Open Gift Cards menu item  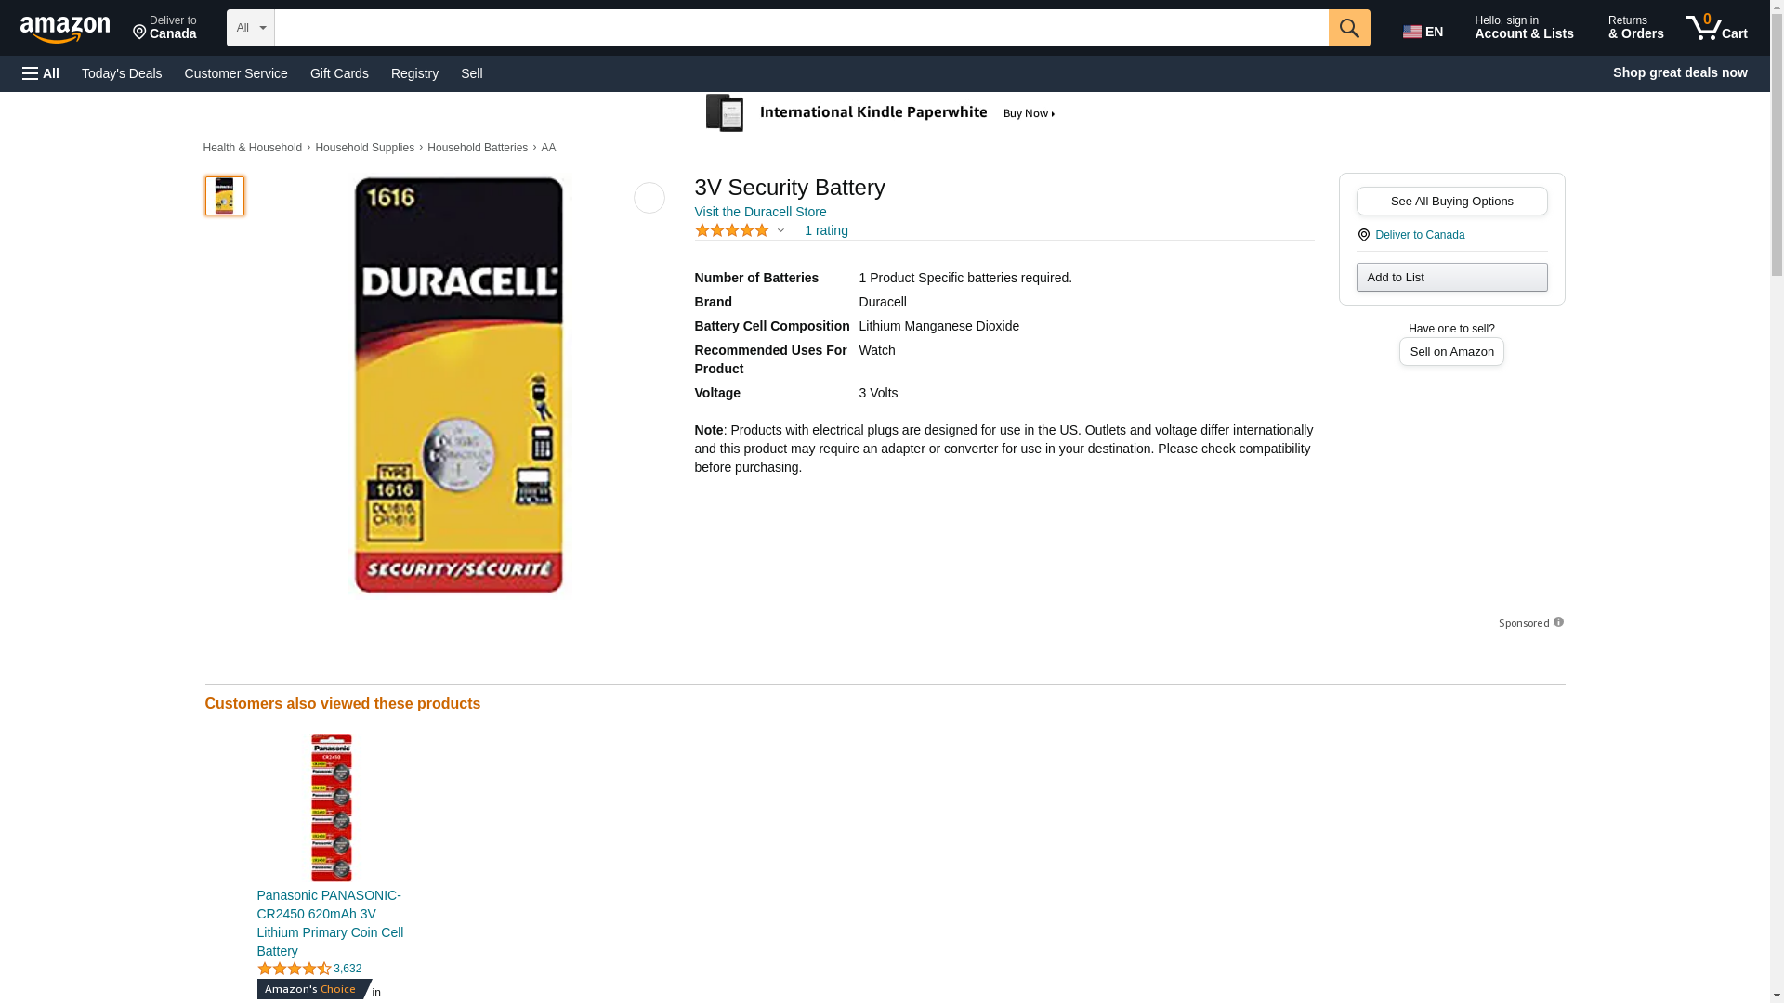[339, 73]
